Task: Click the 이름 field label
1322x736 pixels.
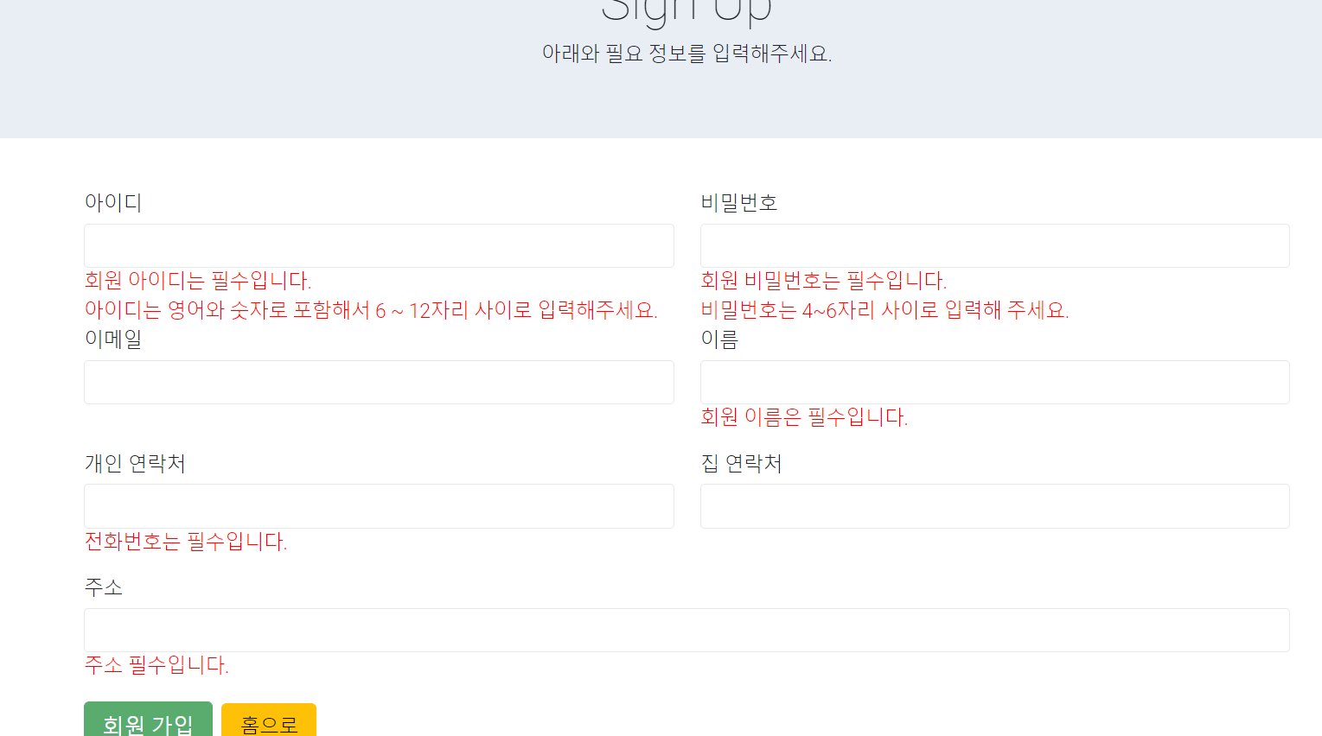Action: (720, 339)
